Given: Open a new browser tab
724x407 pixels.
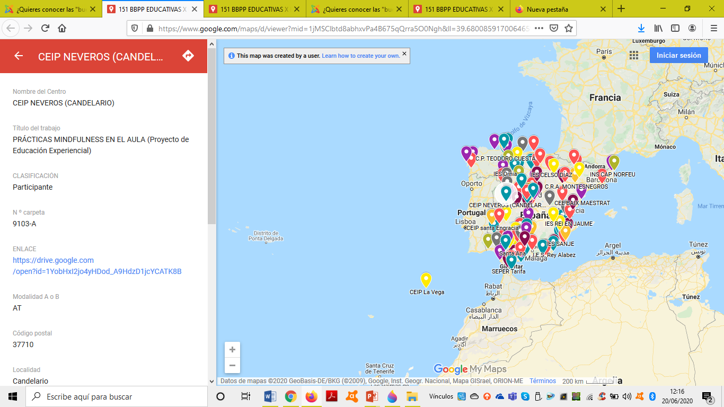Looking at the screenshot, I should pos(621,8).
